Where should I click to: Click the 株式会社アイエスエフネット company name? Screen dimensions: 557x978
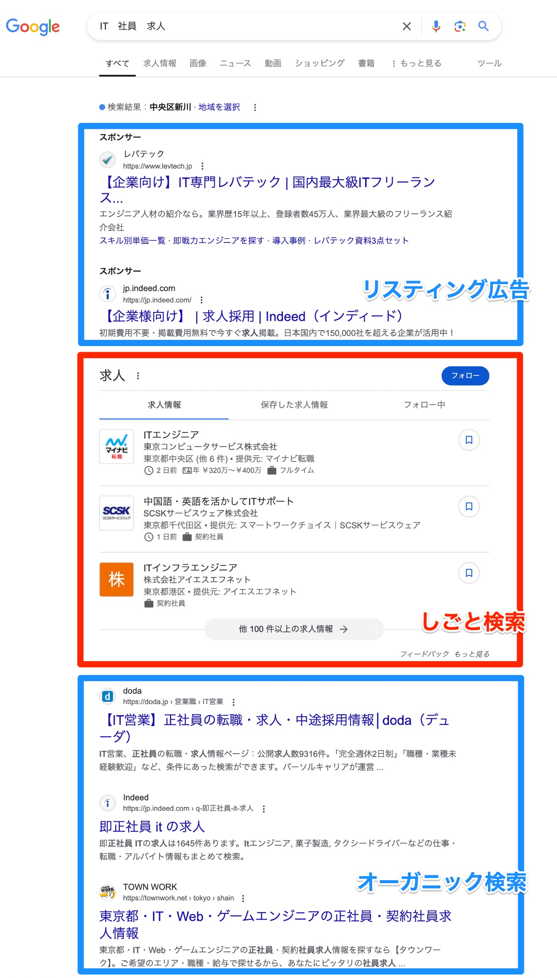coord(197,580)
